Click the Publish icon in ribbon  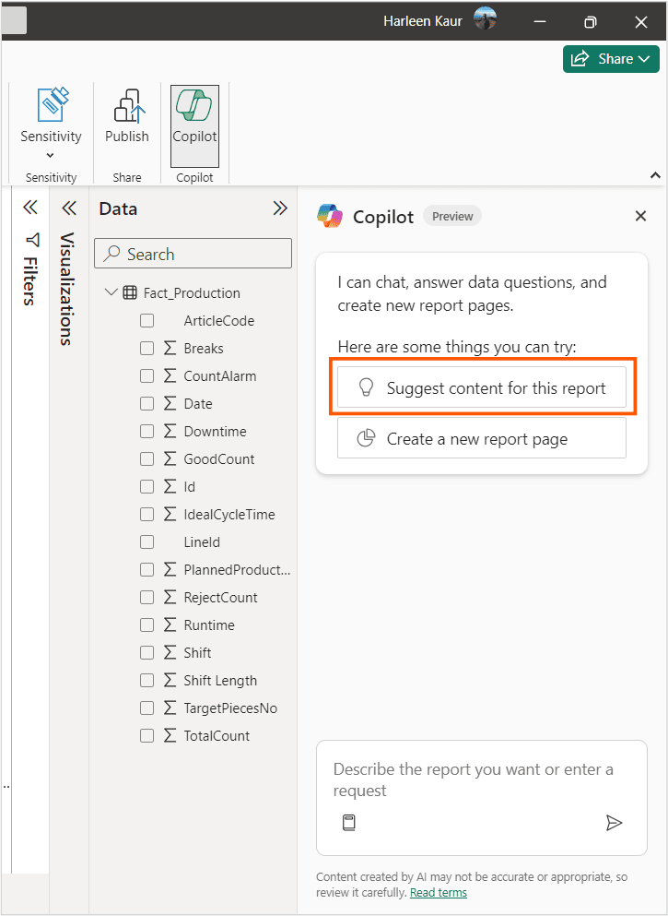click(x=127, y=117)
